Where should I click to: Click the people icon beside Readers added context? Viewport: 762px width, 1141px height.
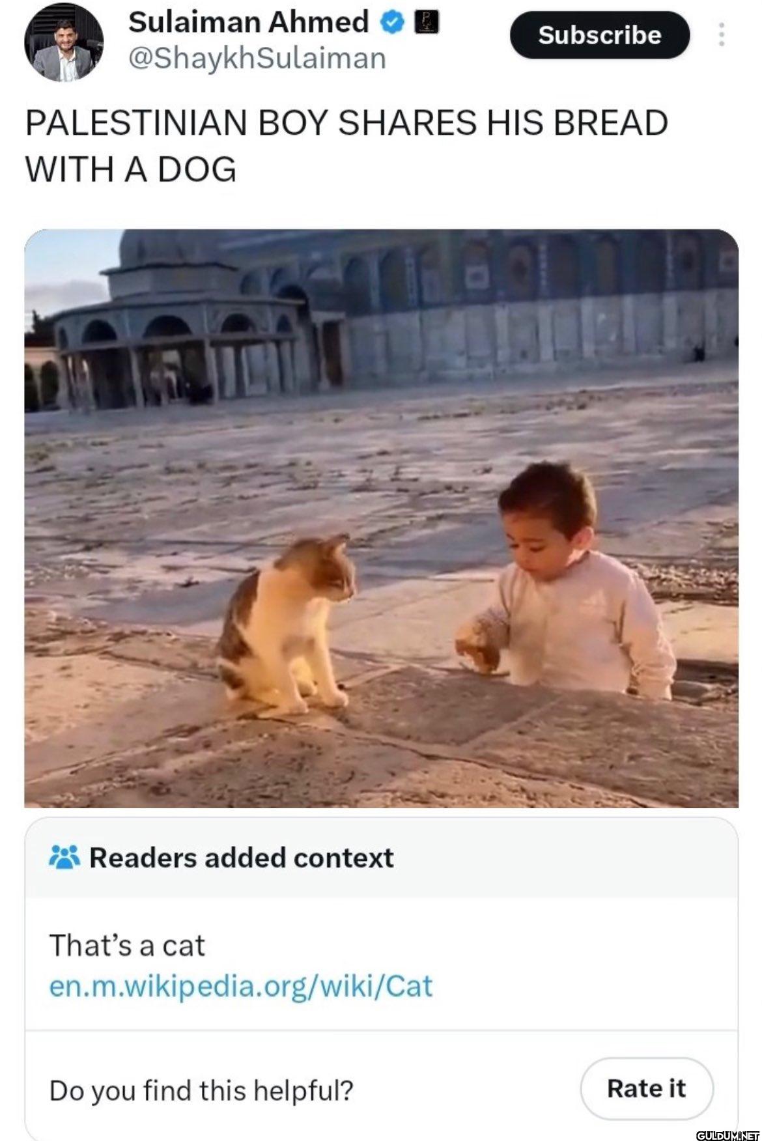[64, 857]
